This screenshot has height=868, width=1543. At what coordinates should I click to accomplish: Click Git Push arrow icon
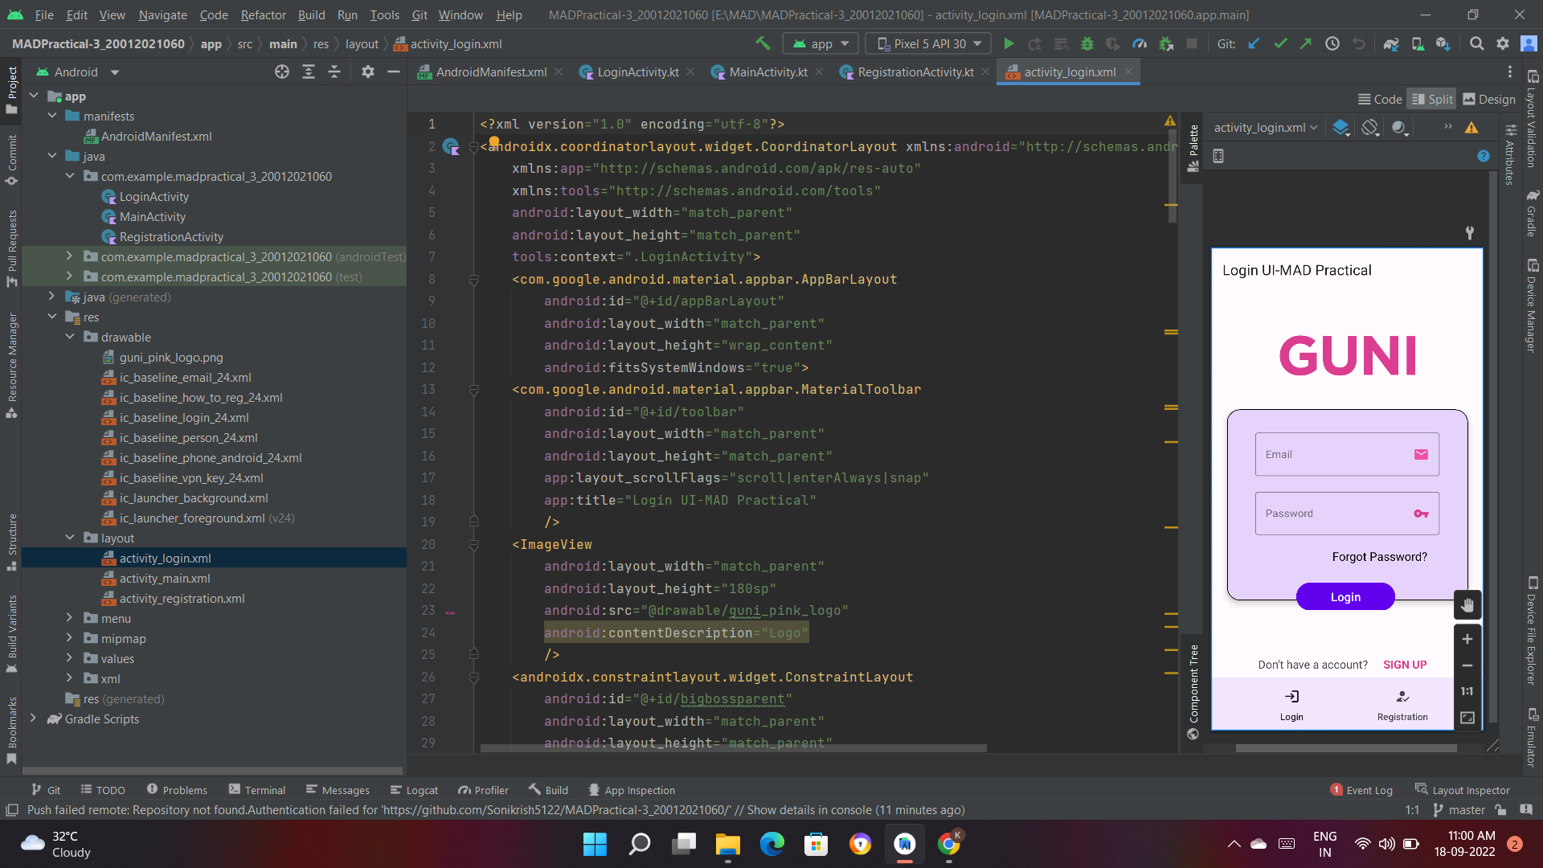1306,44
